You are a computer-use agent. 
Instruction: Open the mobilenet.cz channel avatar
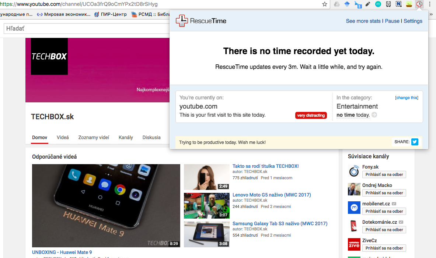pos(354,208)
